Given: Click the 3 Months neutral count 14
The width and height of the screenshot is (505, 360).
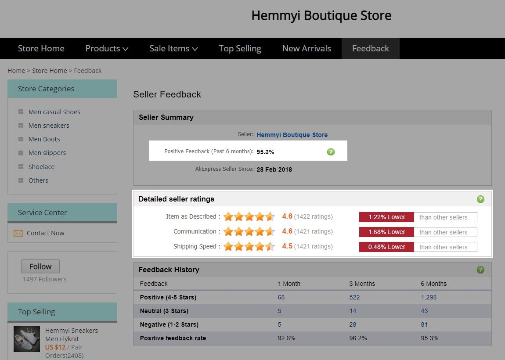Looking at the screenshot, I should coord(353,311).
